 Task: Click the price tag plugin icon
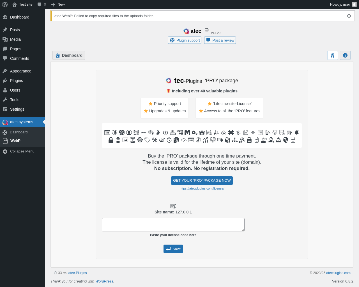tap(147, 140)
